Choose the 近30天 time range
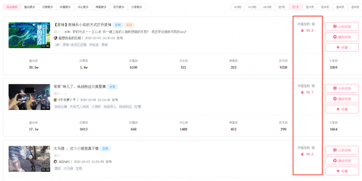The height and width of the screenshot is (181, 362). (325, 7)
